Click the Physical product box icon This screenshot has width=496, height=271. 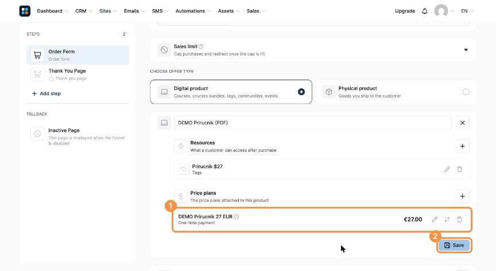[x=329, y=92]
